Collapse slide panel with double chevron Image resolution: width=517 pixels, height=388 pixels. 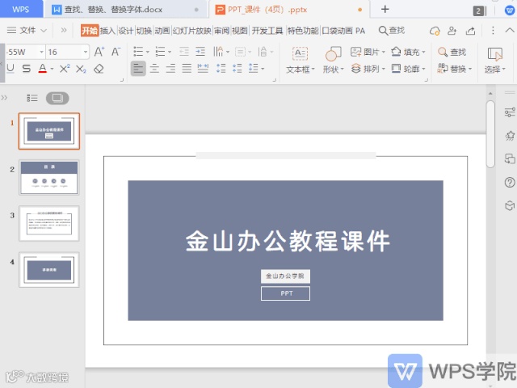4,98
